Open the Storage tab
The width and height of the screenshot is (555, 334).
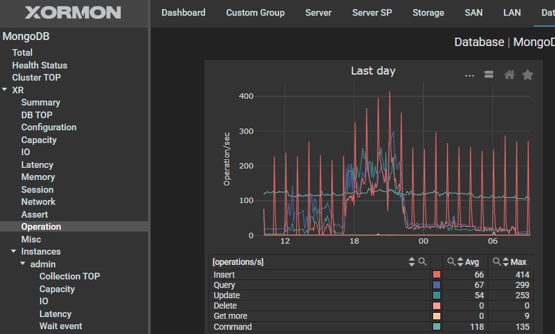428,13
